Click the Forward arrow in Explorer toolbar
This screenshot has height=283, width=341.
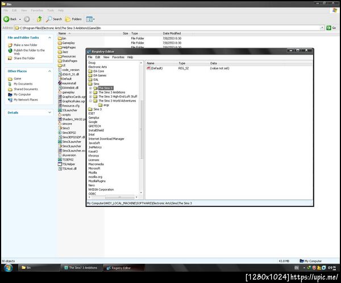27,19
